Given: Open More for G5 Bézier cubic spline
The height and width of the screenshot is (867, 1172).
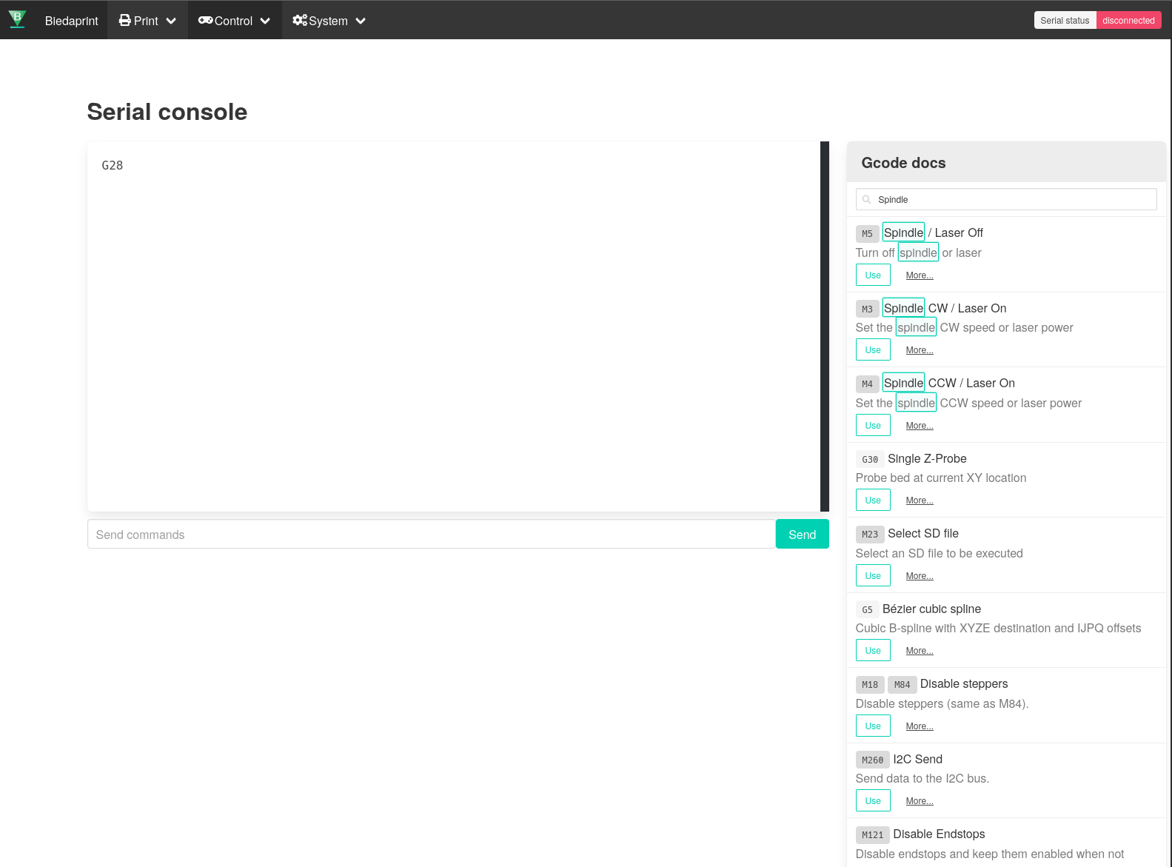Looking at the screenshot, I should [x=920, y=651].
